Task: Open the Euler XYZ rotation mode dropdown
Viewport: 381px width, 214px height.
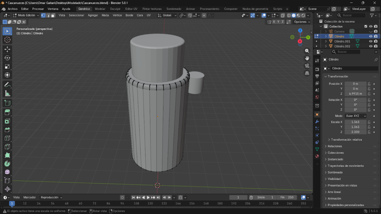Action: point(355,116)
